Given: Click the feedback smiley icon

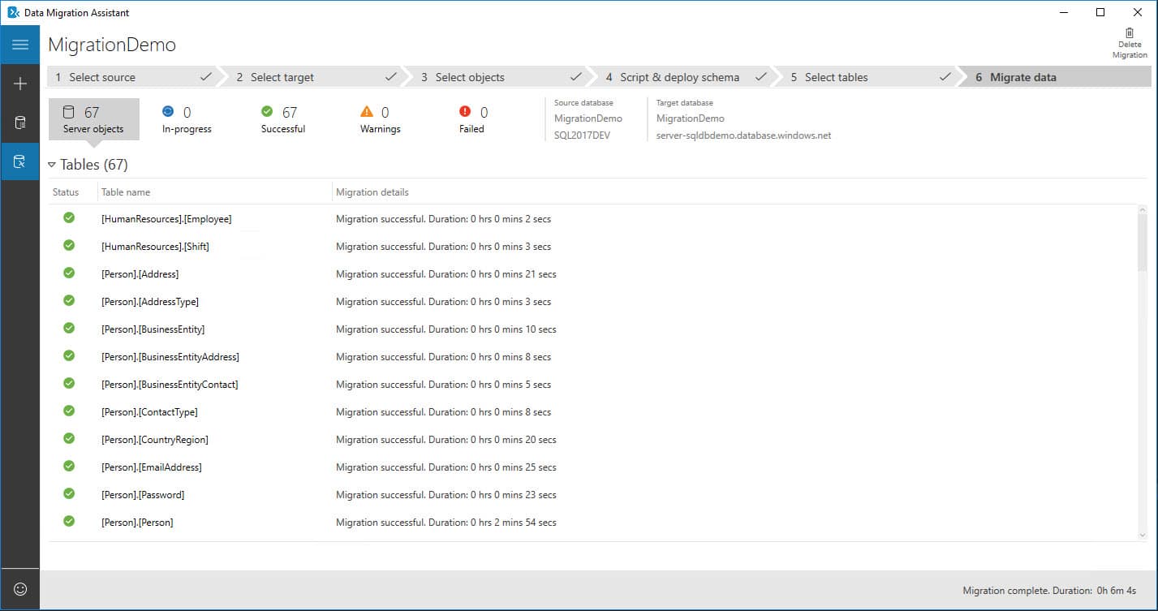Looking at the screenshot, I should (20, 590).
